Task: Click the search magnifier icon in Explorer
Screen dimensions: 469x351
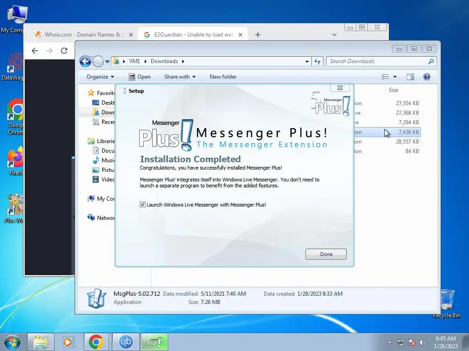Action: point(431,61)
